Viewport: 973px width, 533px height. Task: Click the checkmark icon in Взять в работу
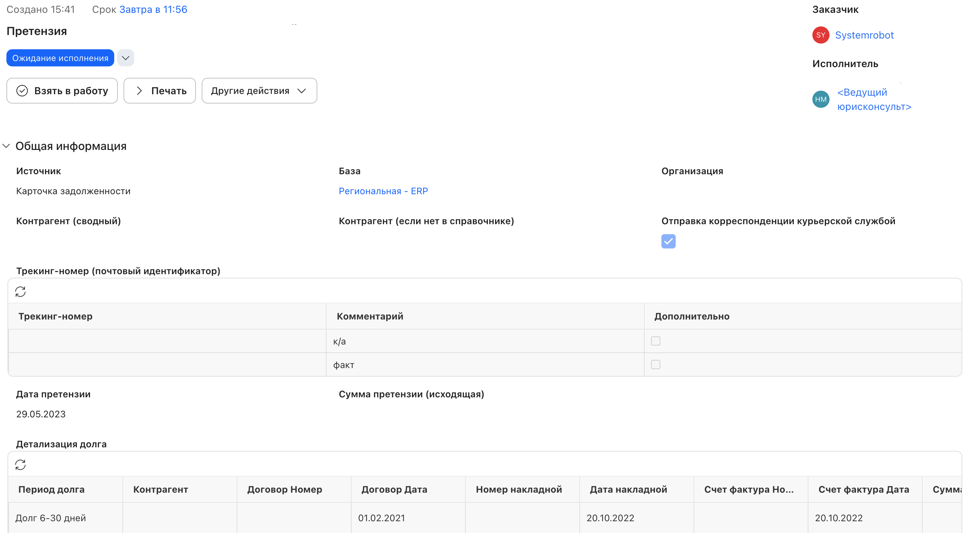click(22, 90)
